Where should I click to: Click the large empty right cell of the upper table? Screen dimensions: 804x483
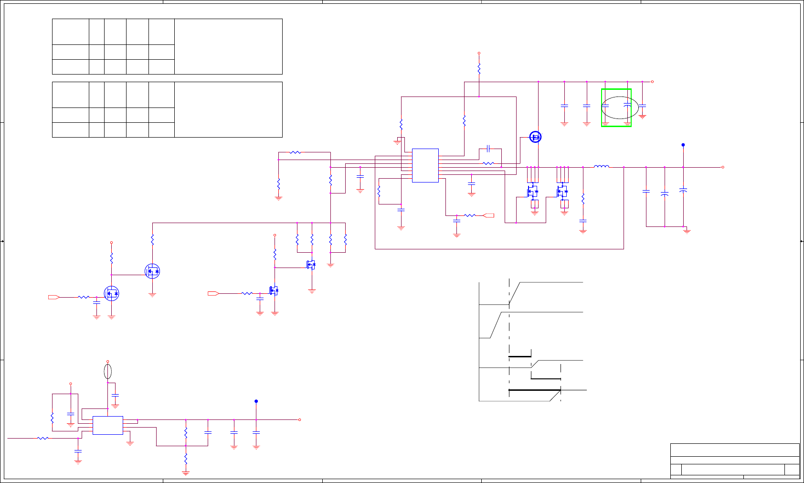point(228,46)
